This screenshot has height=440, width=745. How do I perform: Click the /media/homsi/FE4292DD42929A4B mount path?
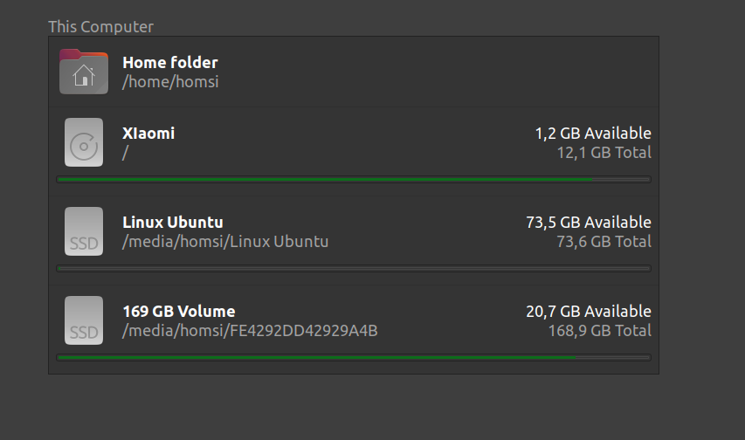coord(250,331)
